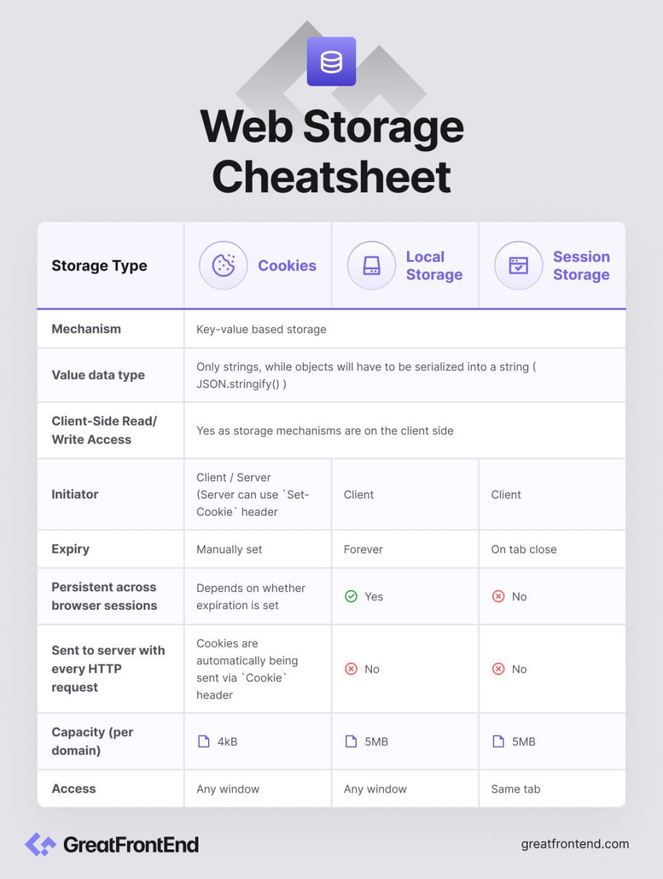
Task: Click the Web Storage Cheatsheet title
Action: (x=331, y=151)
